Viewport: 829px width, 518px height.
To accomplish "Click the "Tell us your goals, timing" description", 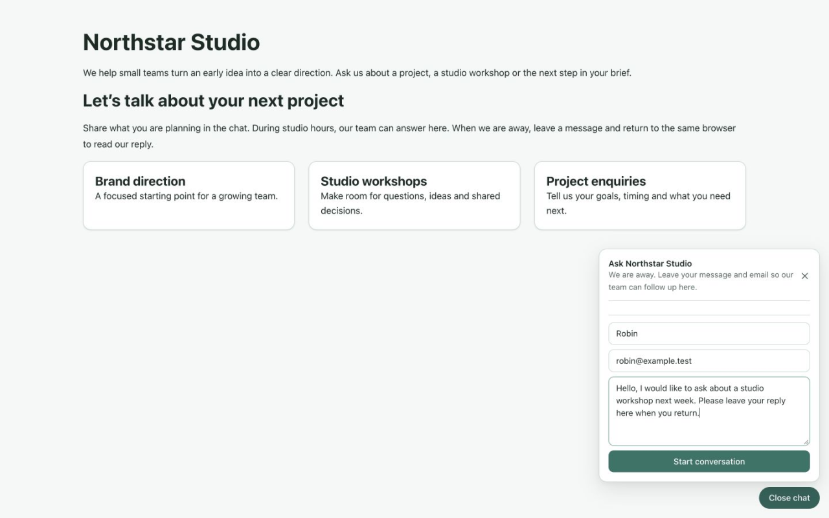I will coord(639,203).
